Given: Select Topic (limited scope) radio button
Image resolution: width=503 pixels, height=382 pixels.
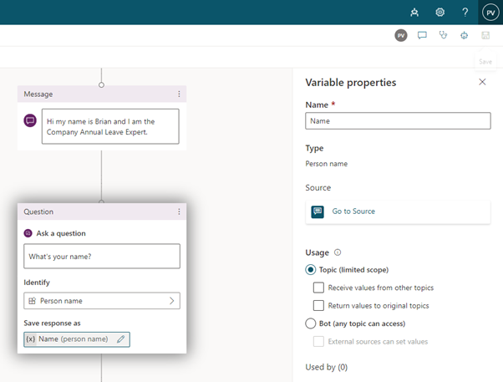Looking at the screenshot, I should [310, 270].
